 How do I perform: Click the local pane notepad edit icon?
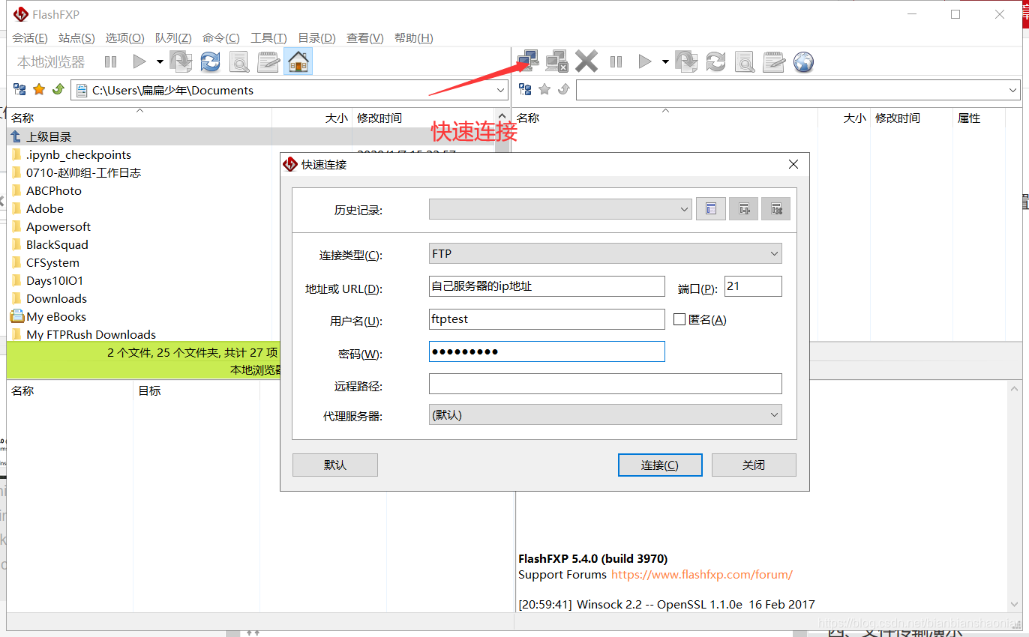268,61
